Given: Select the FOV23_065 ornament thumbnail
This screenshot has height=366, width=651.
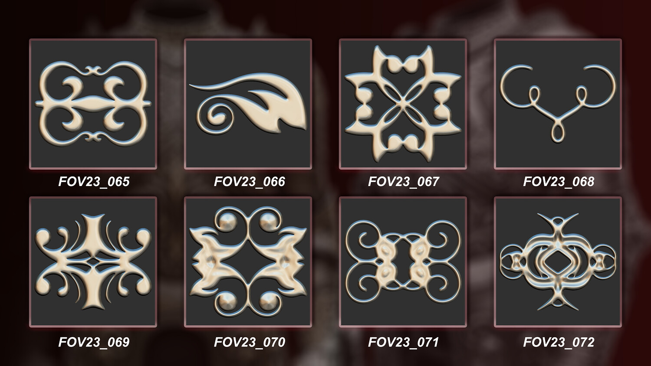Looking at the screenshot, I should (x=93, y=104).
